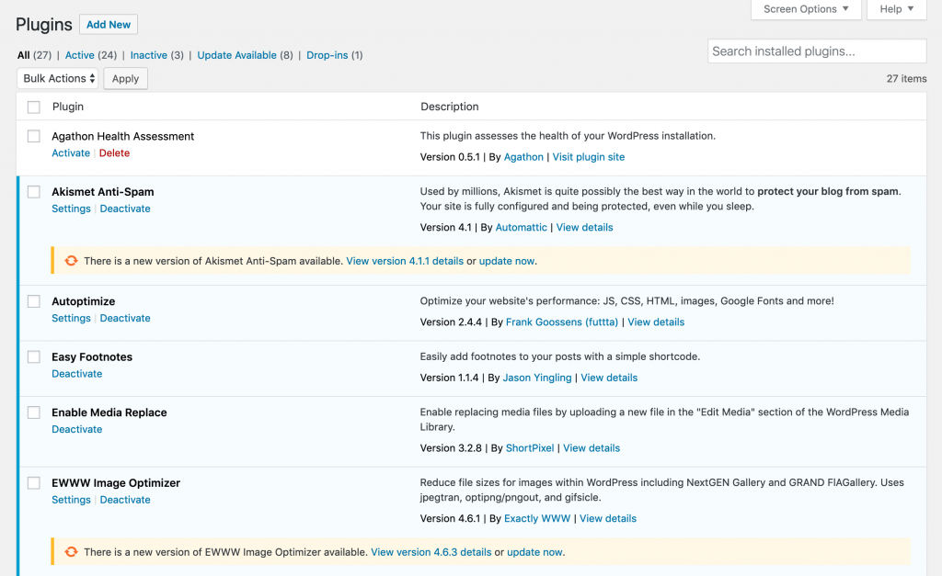Deactivate the Autoptimize plugin
Screen dimensions: 942x576
pyautogui.click(x=125, y=318)
